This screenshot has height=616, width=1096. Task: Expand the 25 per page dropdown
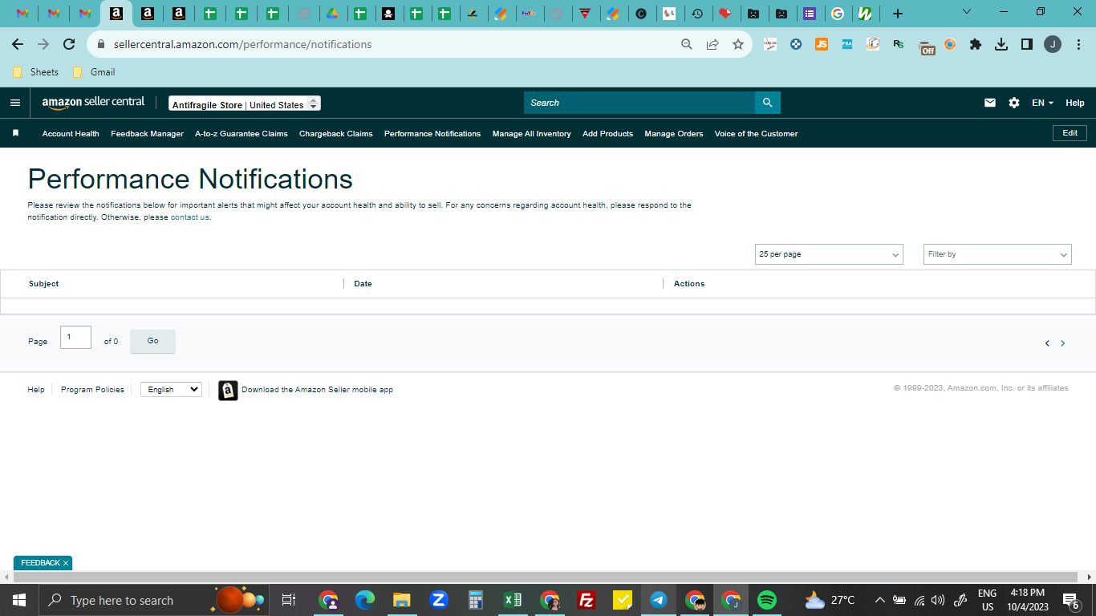(829, 254)
